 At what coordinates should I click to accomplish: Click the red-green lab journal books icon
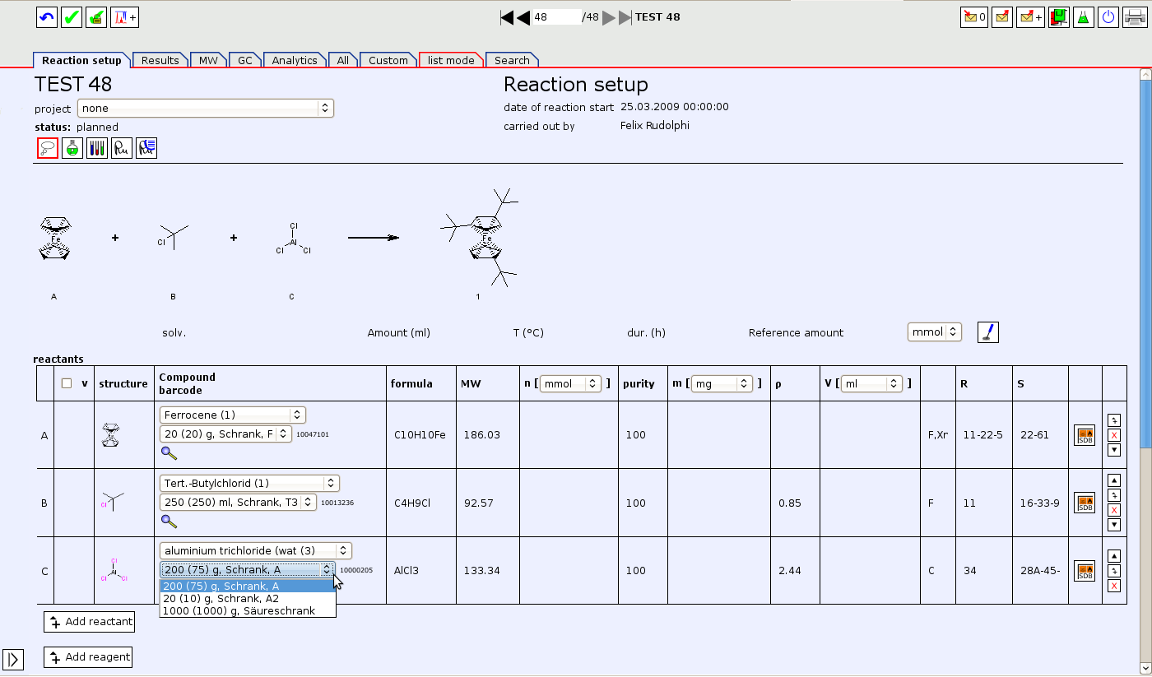(x=1059, y=17)
